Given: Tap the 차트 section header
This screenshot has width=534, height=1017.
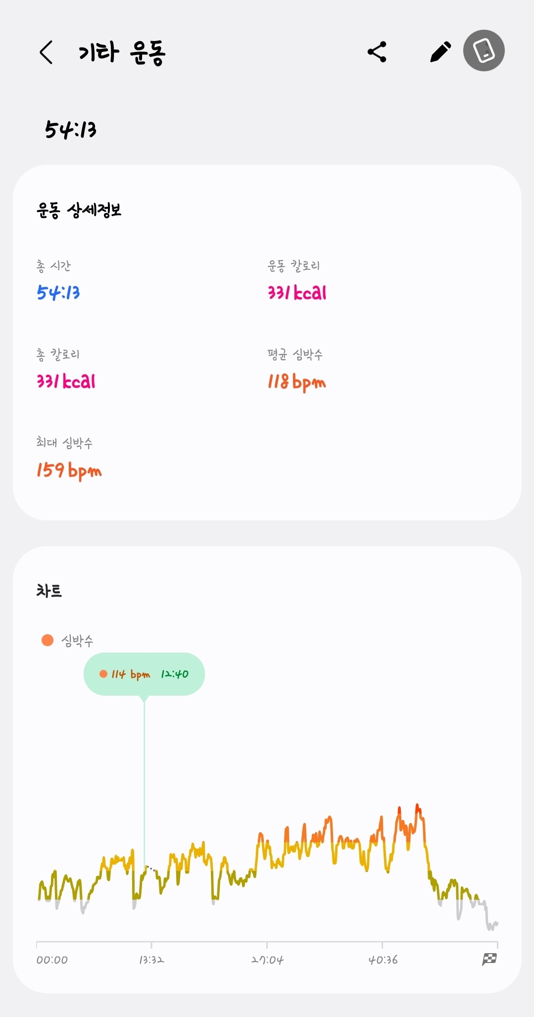Looking at the screenshot, I should [x=49, y=591].
